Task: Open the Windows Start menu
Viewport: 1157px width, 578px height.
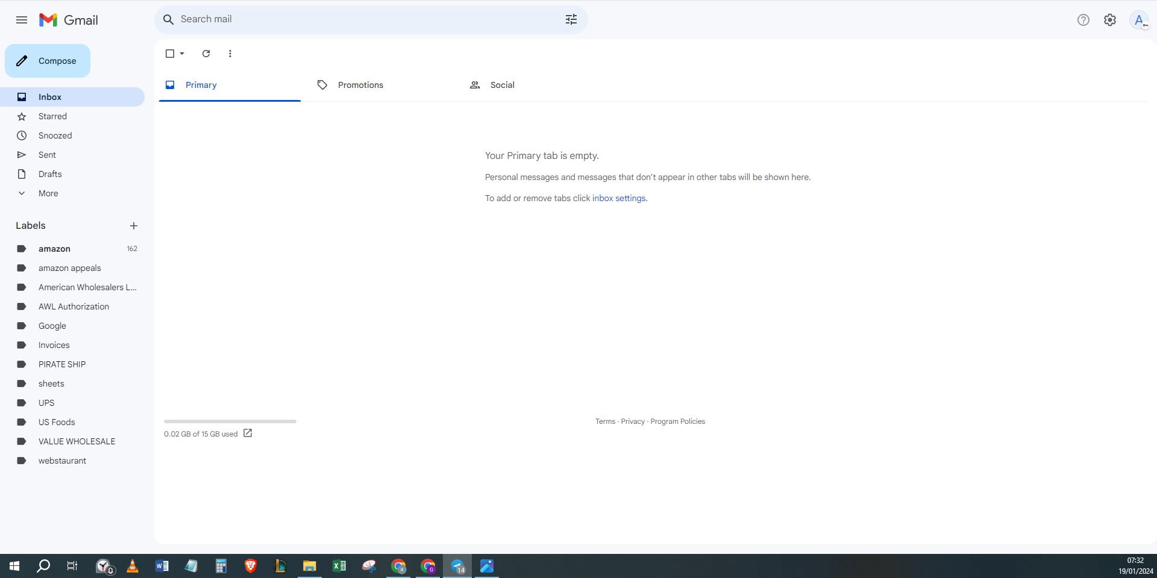Action: [14, 566]
